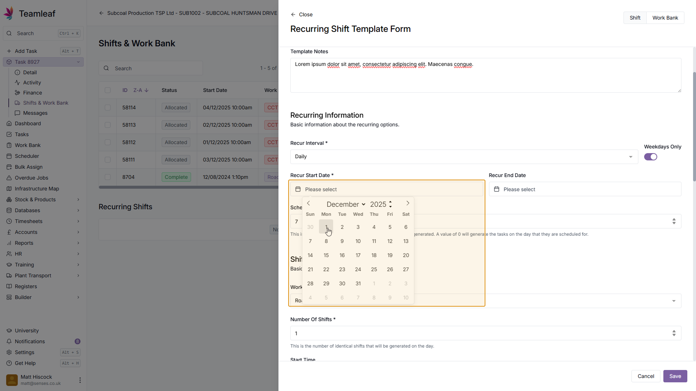The image size is (696, 391).
Task: Increment the Number Of Shifts stepper
Action: pos(674,331)
